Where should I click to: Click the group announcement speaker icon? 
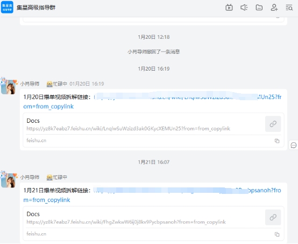click(x=244, y=8)
